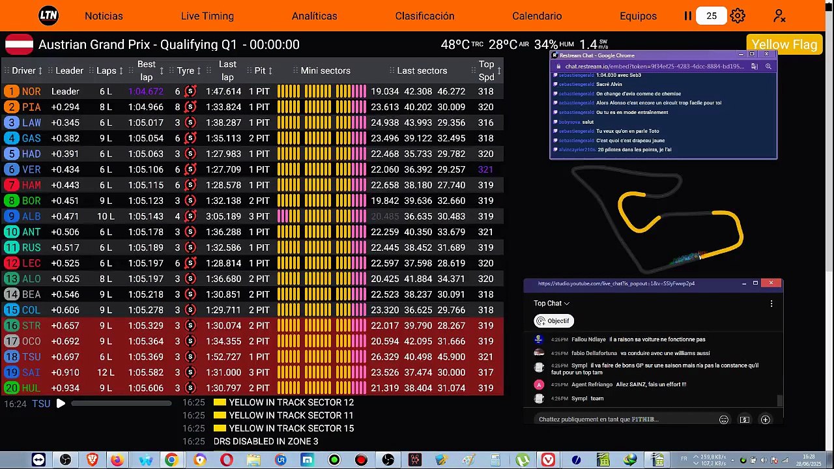The height and width of the screenshot is (469, 834).
Task: Open Brave browser from the taskbar
Action: tap(93, 460)
